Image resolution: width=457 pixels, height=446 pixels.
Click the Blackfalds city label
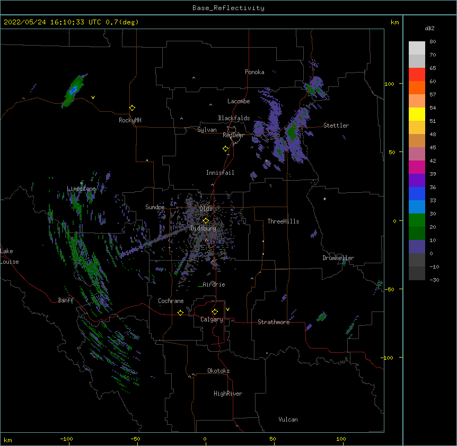234,118
